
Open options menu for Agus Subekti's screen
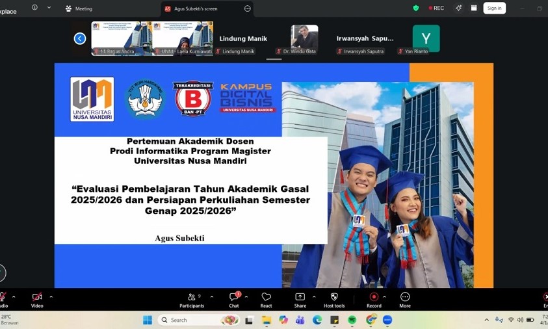pyautogui.click(x=247, y=8)
